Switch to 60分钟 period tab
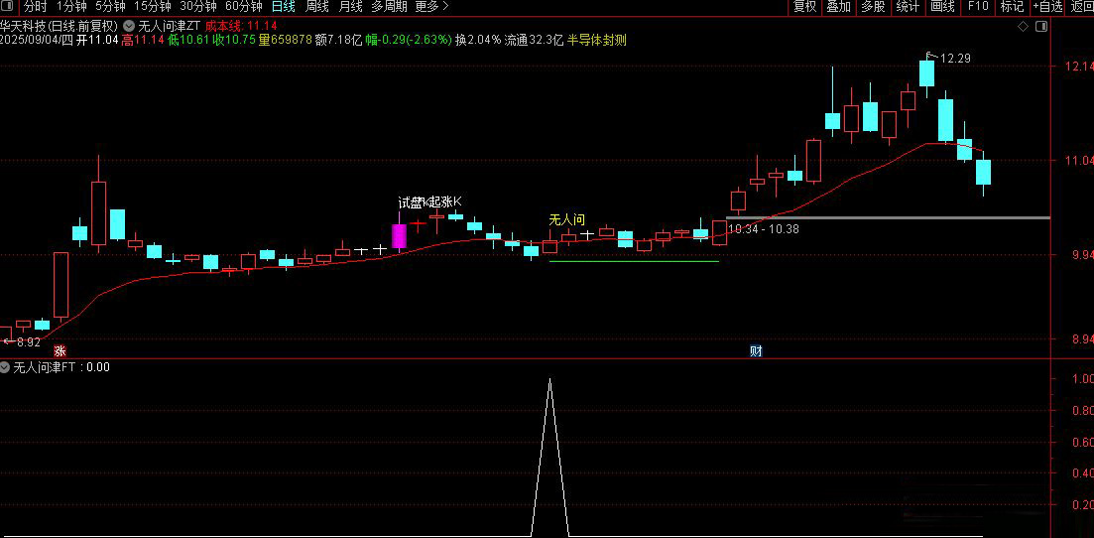The height and width of the screenshot is (538, 1094). (244, 7)
